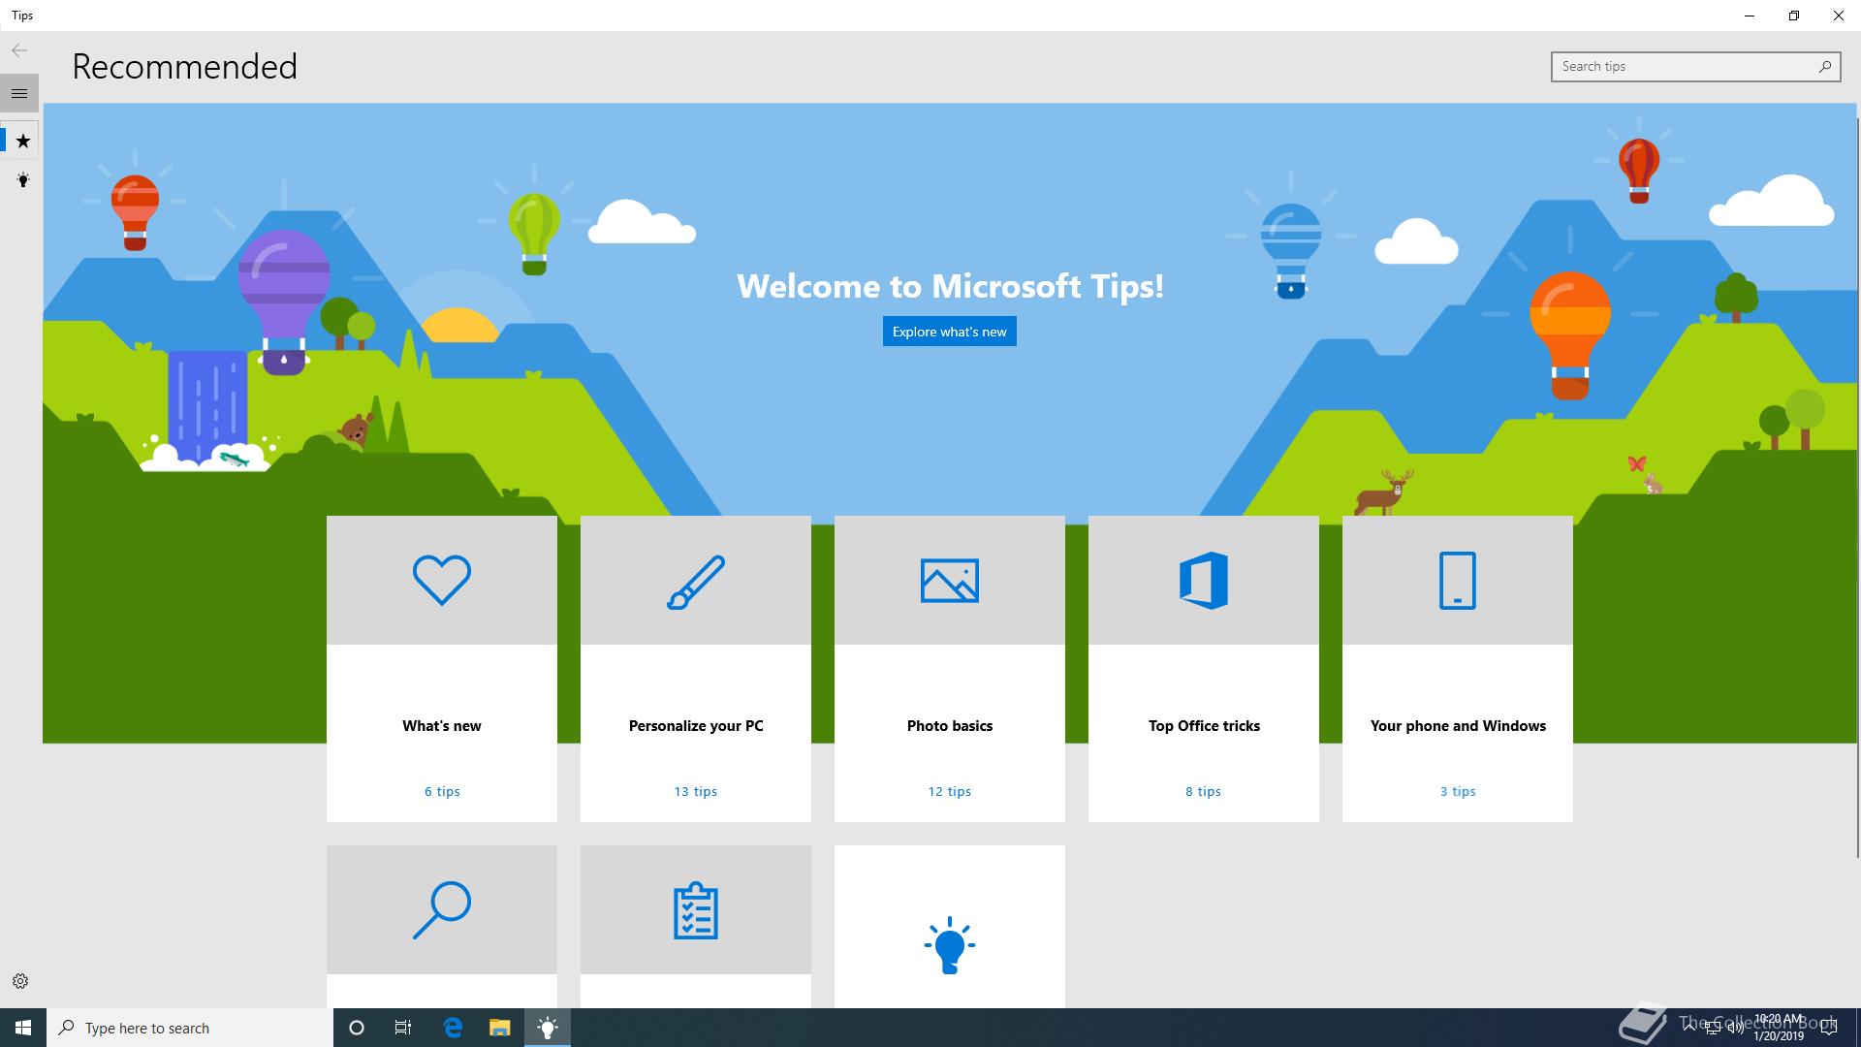
Task: Show hidden tray icons chevron
Action: coord(1689,1028)
